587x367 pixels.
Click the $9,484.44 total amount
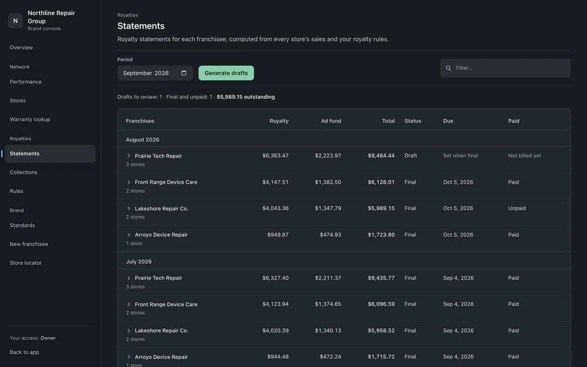click(381, 156)
